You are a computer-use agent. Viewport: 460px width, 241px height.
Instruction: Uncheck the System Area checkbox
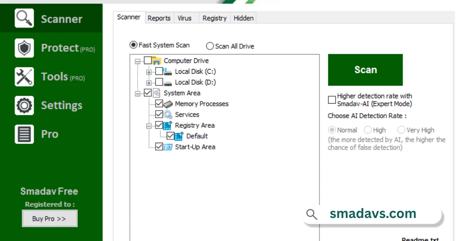[148, 93]
